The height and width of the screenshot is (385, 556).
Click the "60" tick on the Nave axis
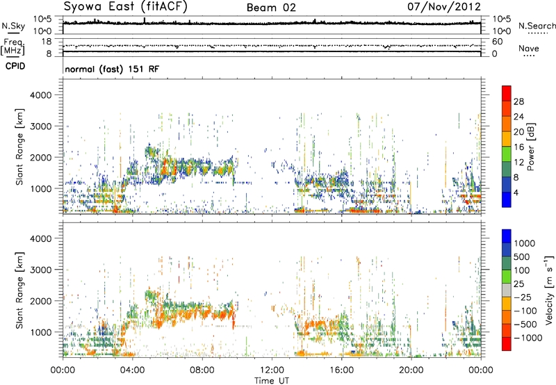pyautogui.click(x=498, y=42)
